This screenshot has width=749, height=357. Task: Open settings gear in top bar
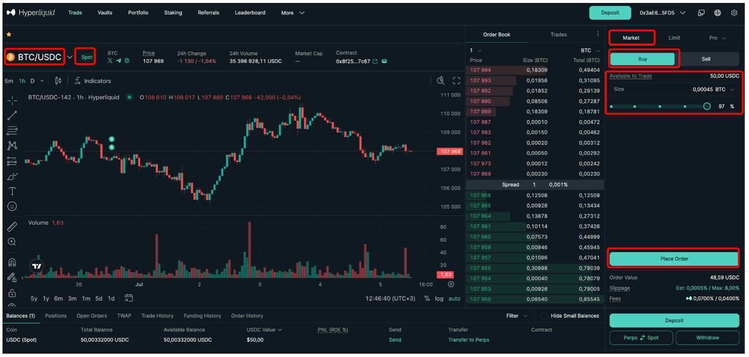(x=734, y=13)
